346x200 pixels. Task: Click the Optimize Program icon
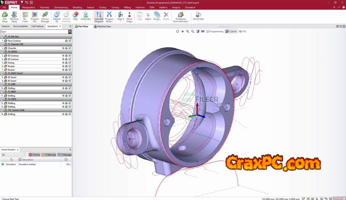[x=99, y=17]
